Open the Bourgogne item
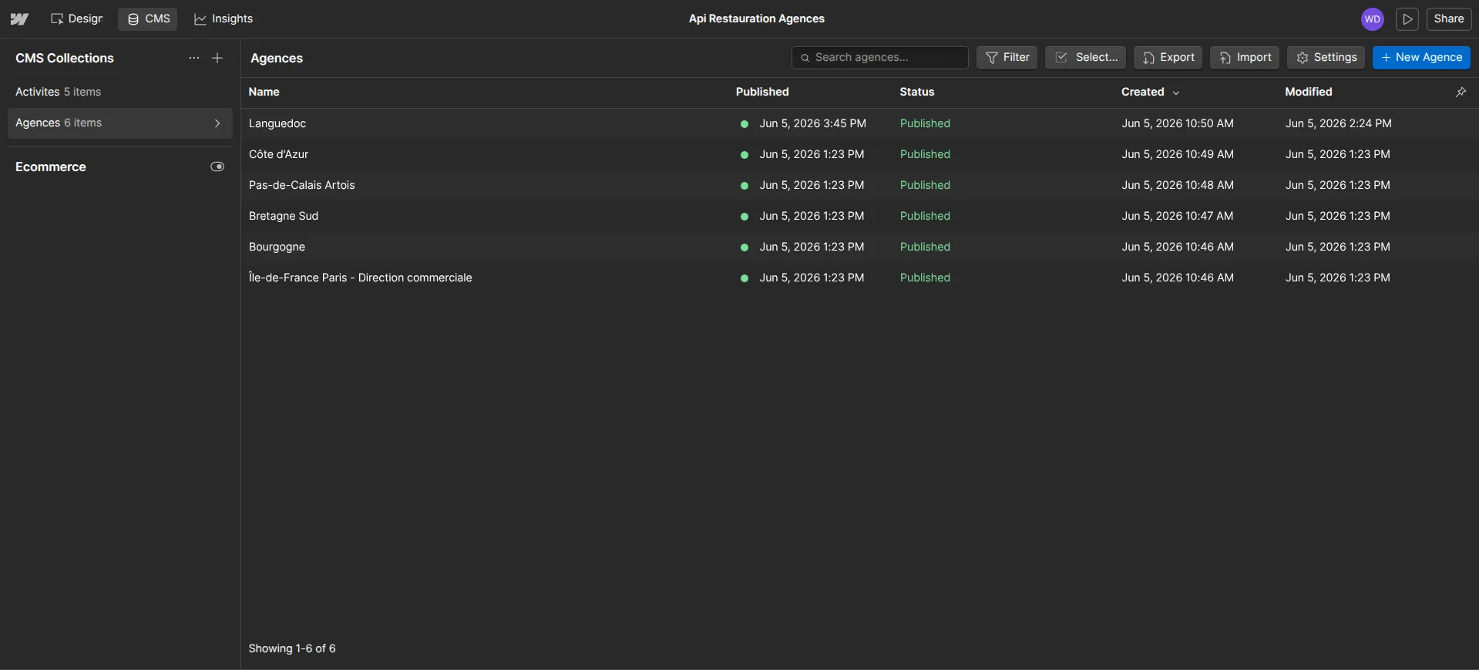This screenshot has width=1479, height=670. 277,247
